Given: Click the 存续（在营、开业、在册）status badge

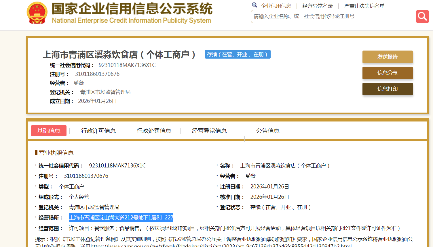Looking at the screenshot, I should 238,54.
